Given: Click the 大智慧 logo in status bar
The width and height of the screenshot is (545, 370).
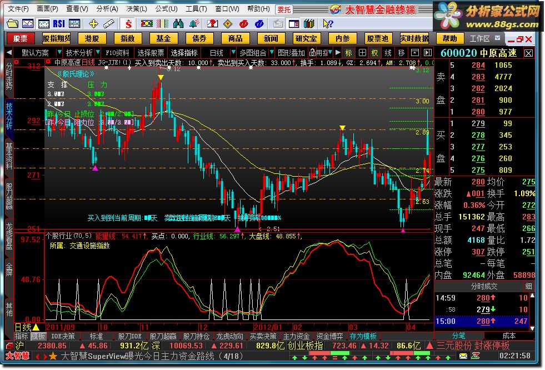Looking at the screenshot, I should 17,356.
